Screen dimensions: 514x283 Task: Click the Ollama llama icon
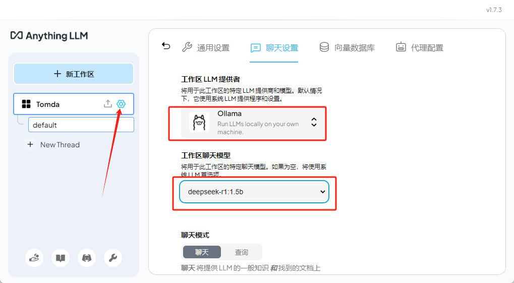point(199,123)
